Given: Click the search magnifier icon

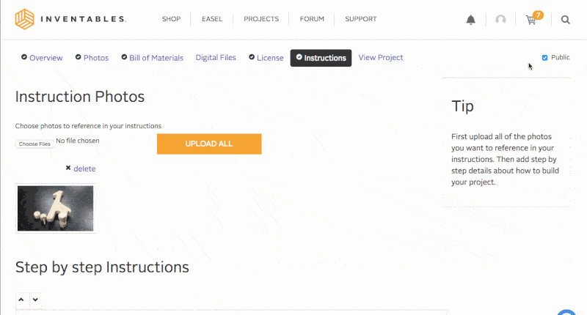Looking at the screenshot, I should (x=566, y=20).
